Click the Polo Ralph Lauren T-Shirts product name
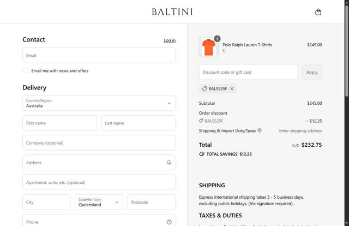 click(x=247, y=45)
